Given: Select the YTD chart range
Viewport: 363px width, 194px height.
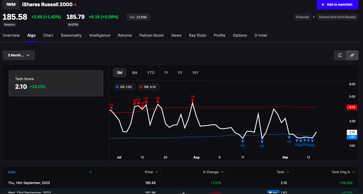Looking at the screenshot, I should [151, 73].
